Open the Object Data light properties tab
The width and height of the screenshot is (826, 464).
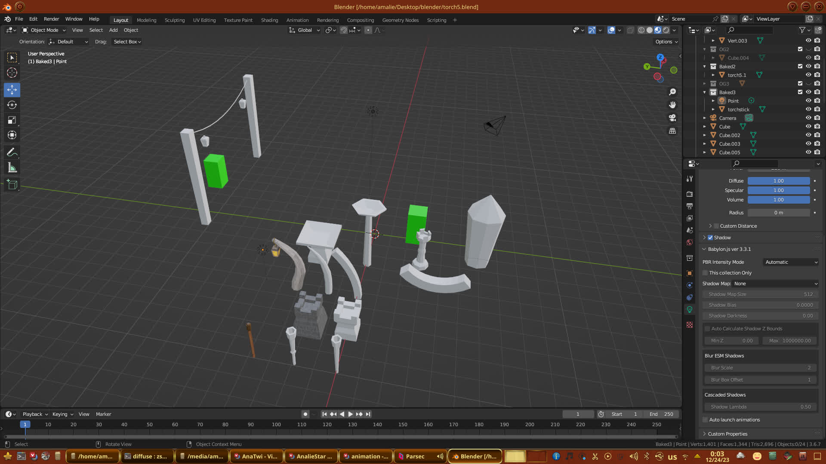pyautogui.click(x=690, y=309)
